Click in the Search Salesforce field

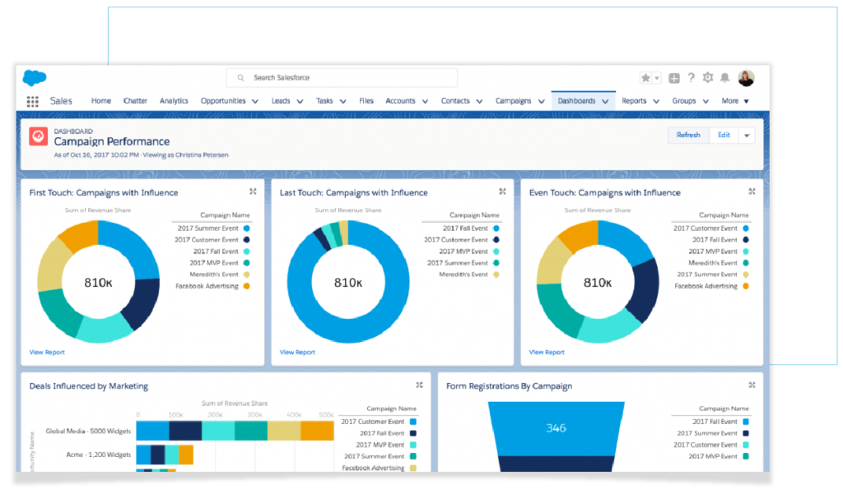pyautogui.click(x=342, y=78)
